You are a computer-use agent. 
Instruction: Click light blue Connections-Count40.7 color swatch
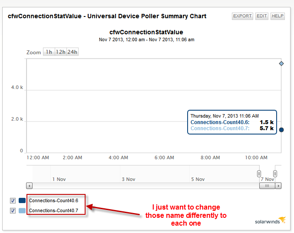[22, 210]
